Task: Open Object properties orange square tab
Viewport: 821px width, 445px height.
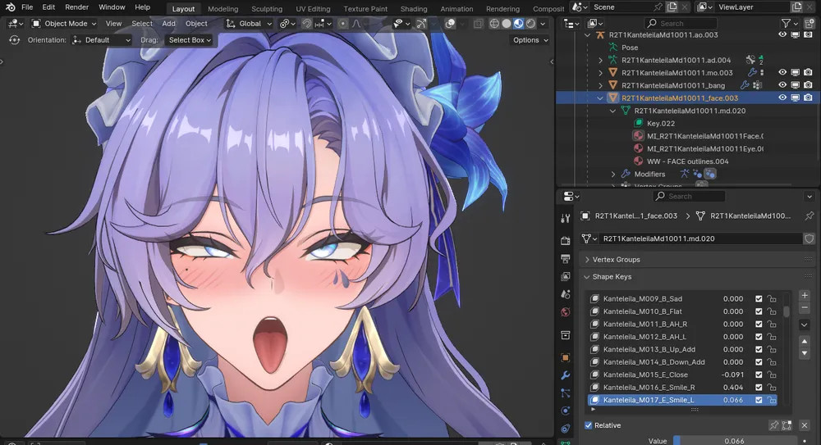Action: coord(566,357)
